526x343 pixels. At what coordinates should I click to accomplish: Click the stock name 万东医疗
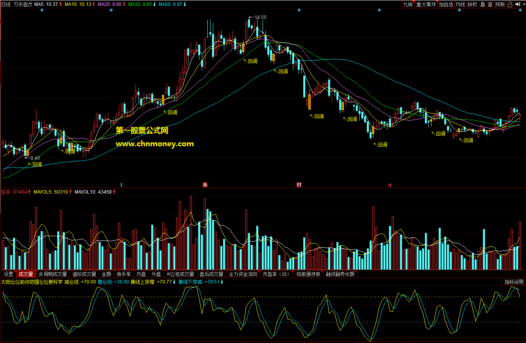pyautogui.click(x=23, y=4)
